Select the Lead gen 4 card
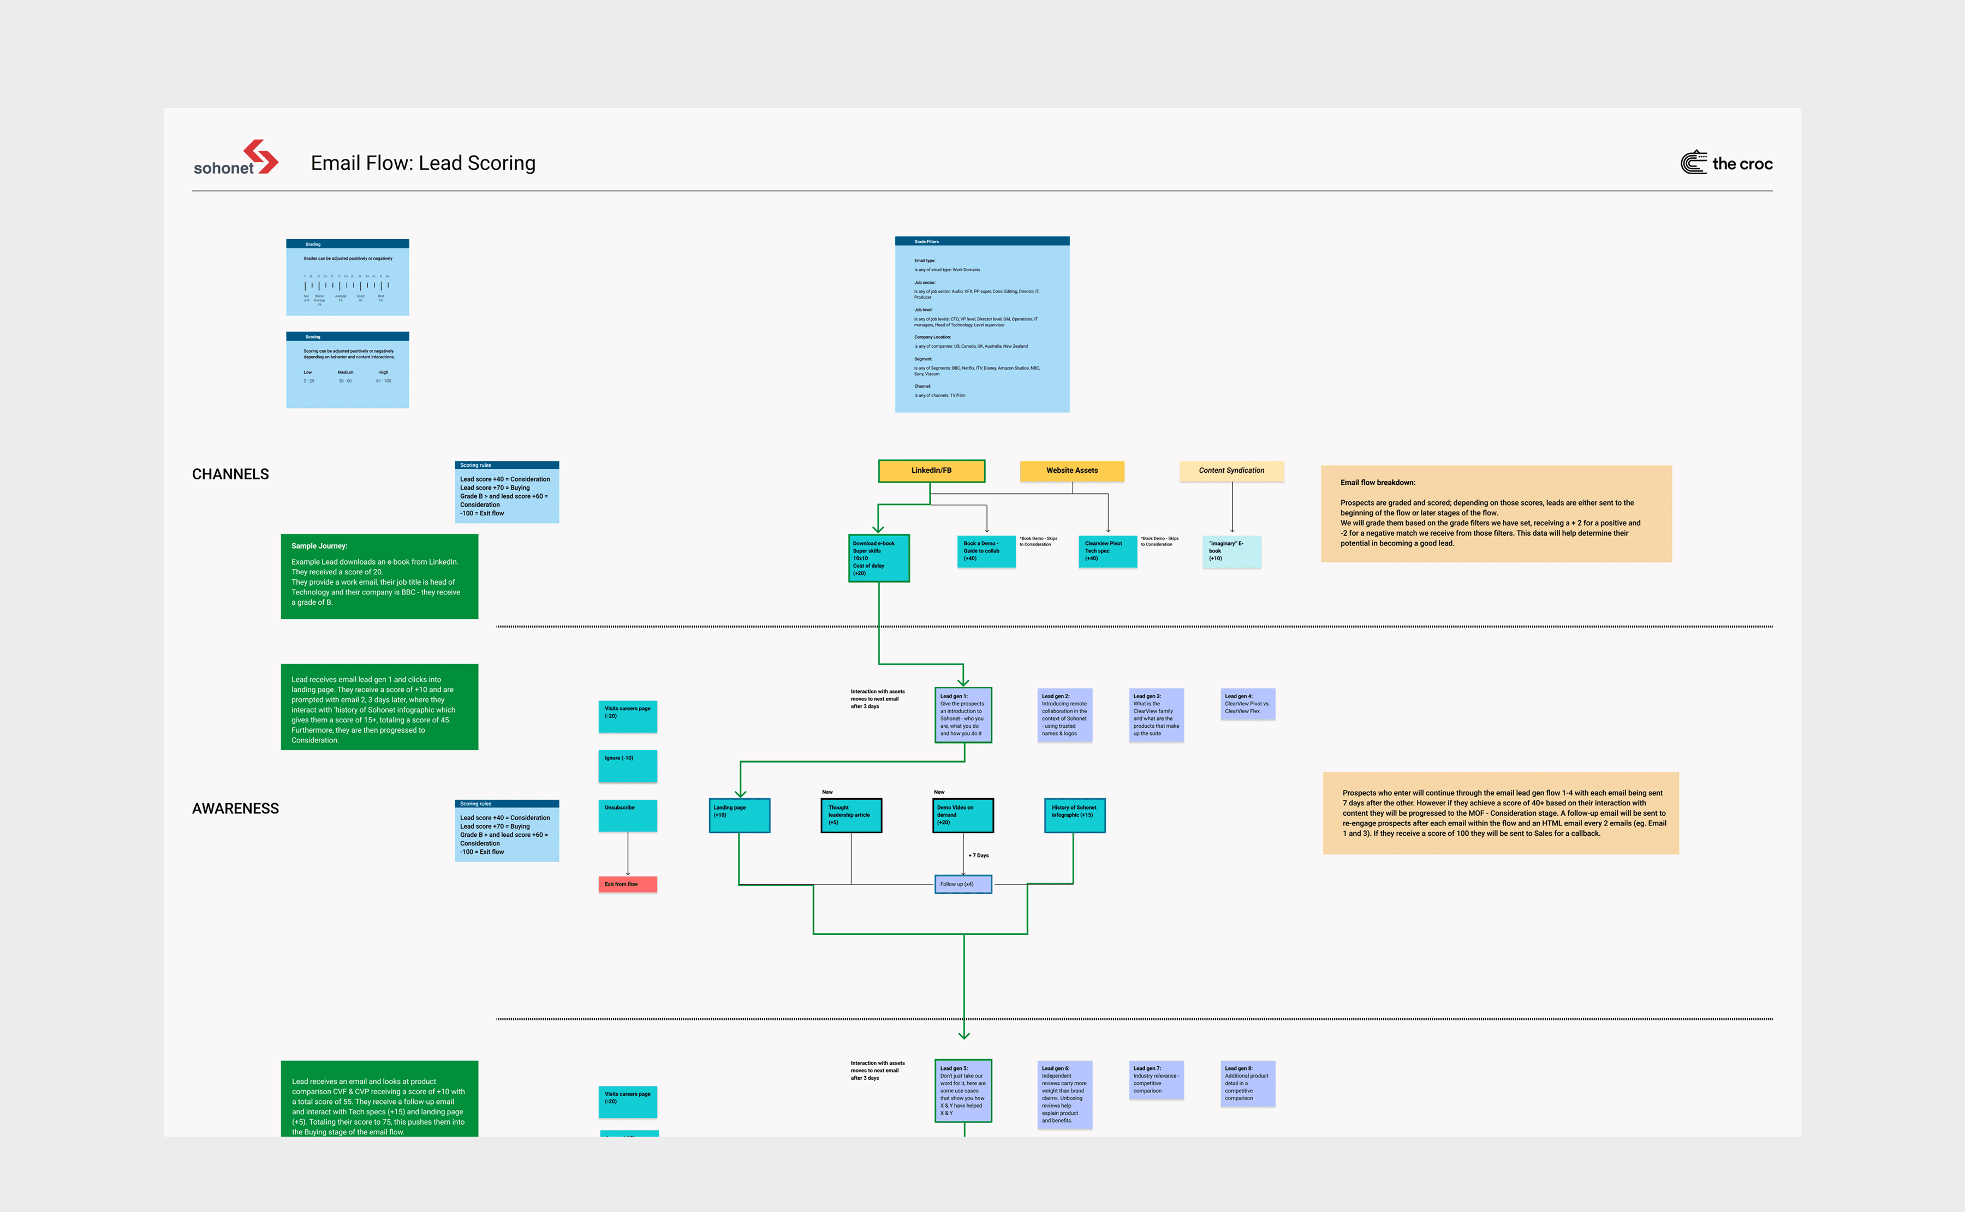Screen dimensions: 1965x1212 (1247, 704)
